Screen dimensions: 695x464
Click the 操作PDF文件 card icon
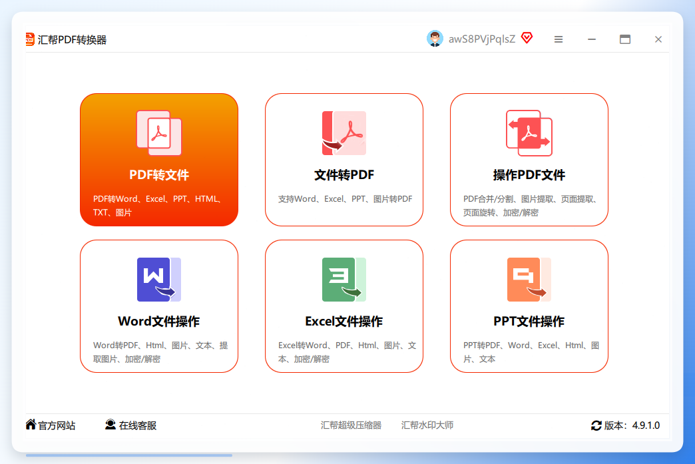[529, 133]
